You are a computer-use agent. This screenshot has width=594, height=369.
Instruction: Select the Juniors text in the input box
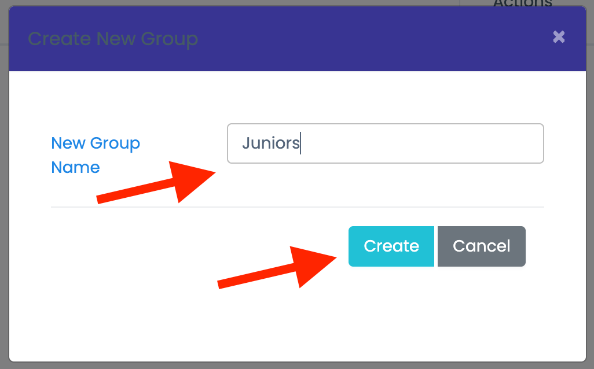coord(270,143)
